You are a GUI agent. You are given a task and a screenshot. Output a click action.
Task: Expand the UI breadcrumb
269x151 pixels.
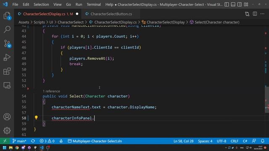51,22
